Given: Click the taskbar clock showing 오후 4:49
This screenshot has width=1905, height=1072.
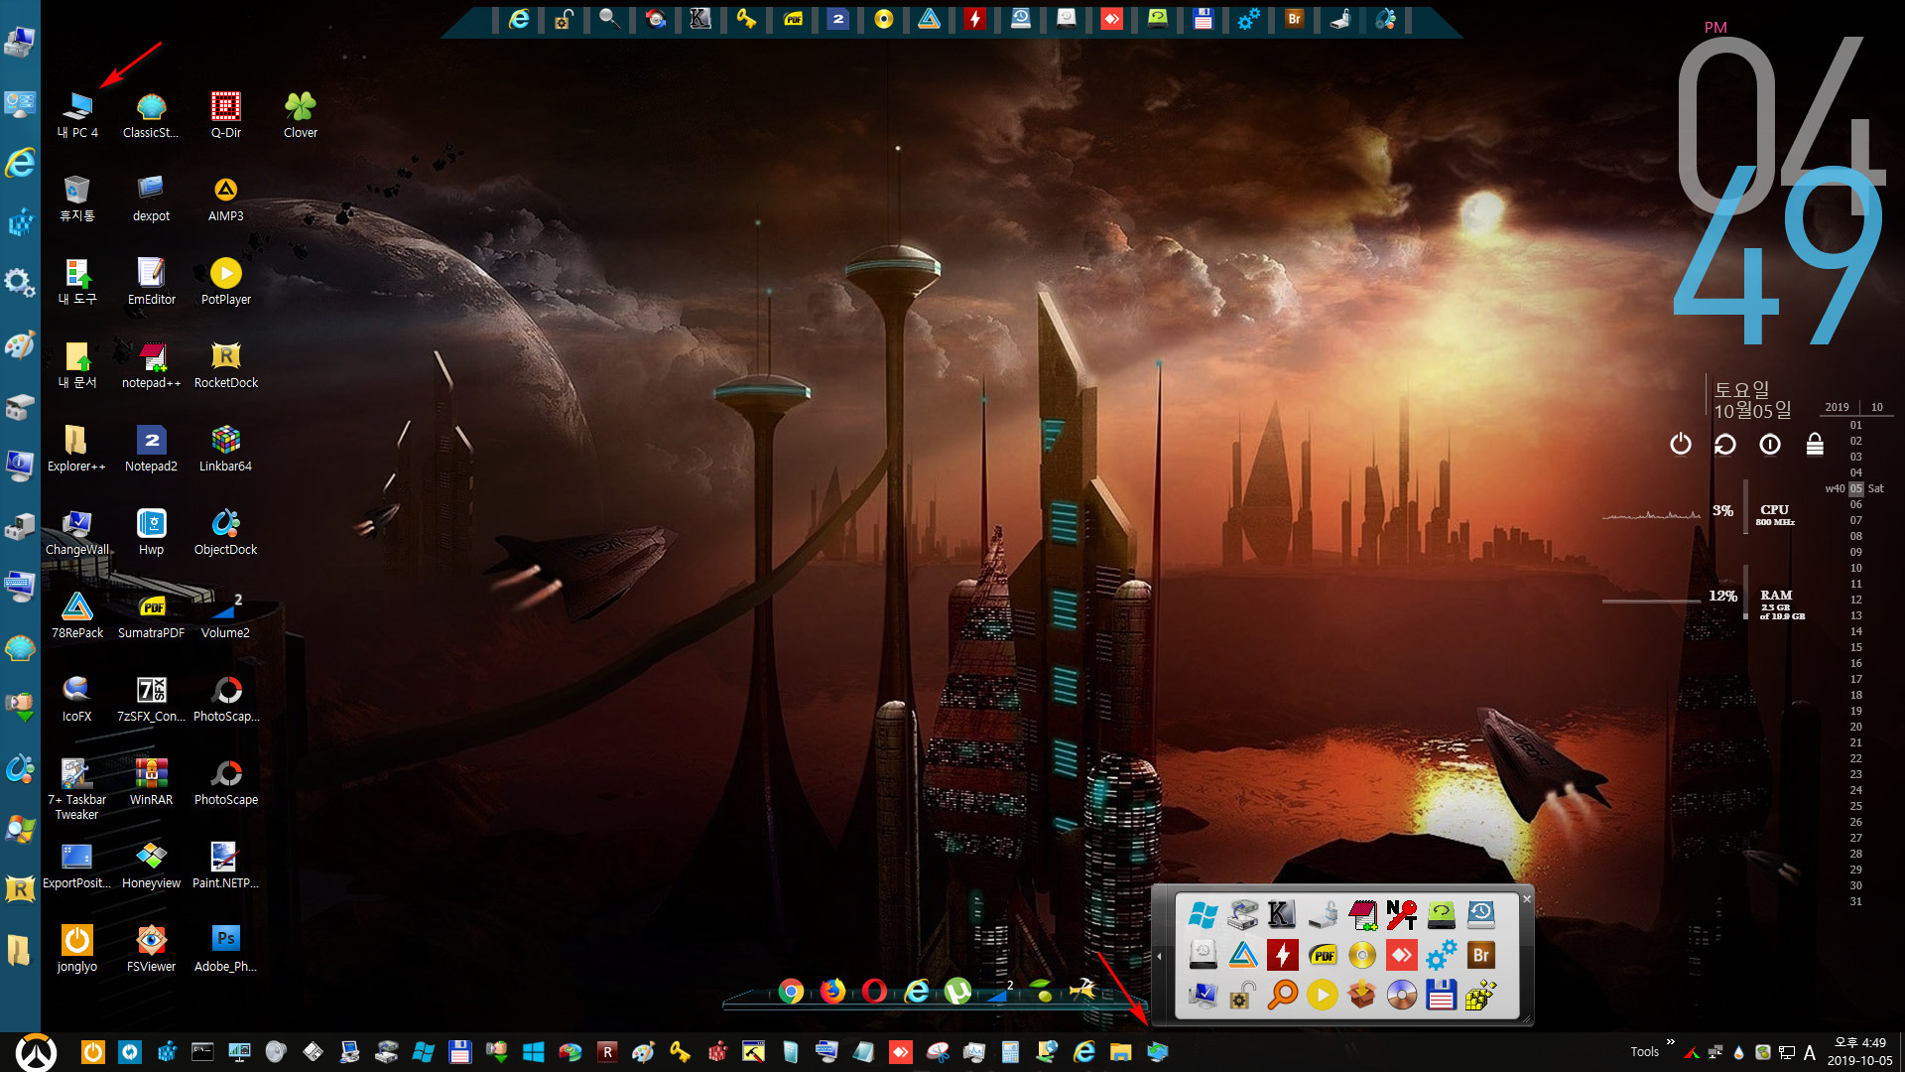Looking at the screenshot, I should click(1859, 1051).
